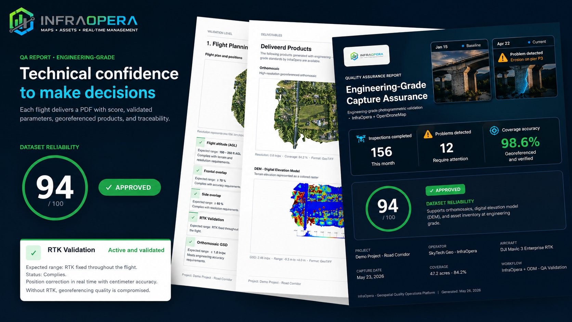The height and width of the screenshot is (322, 572).
Task: Click the INFRAOPERA brand wordmark
Action: 89,21
